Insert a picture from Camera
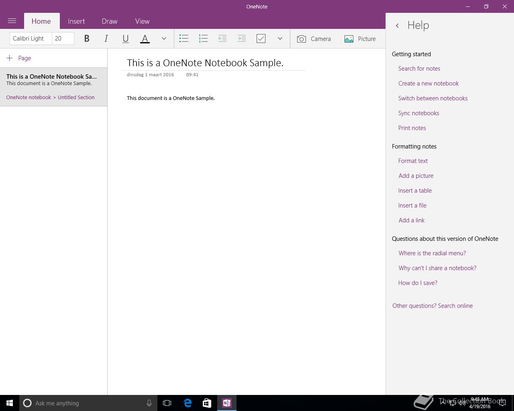 coord(314,39)
